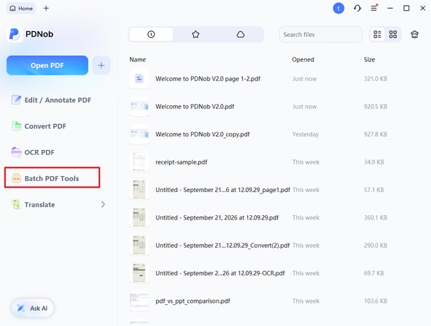Viewport: 431px width, 326px height.
Task: Open the user account avatar
Action: pos(338,8)
